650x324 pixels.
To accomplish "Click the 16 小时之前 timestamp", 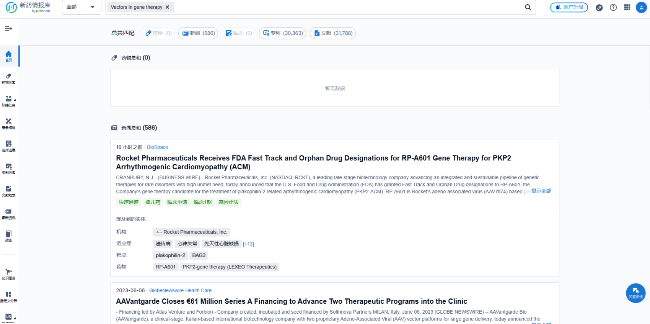I will click(129, 147).
